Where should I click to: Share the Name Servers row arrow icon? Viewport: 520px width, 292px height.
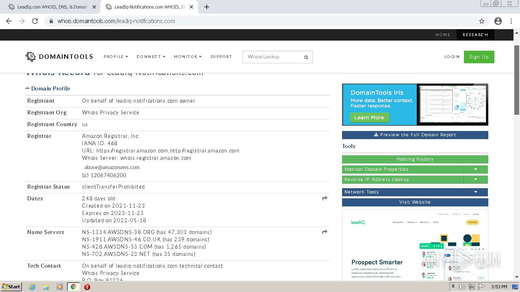(325, 232)
